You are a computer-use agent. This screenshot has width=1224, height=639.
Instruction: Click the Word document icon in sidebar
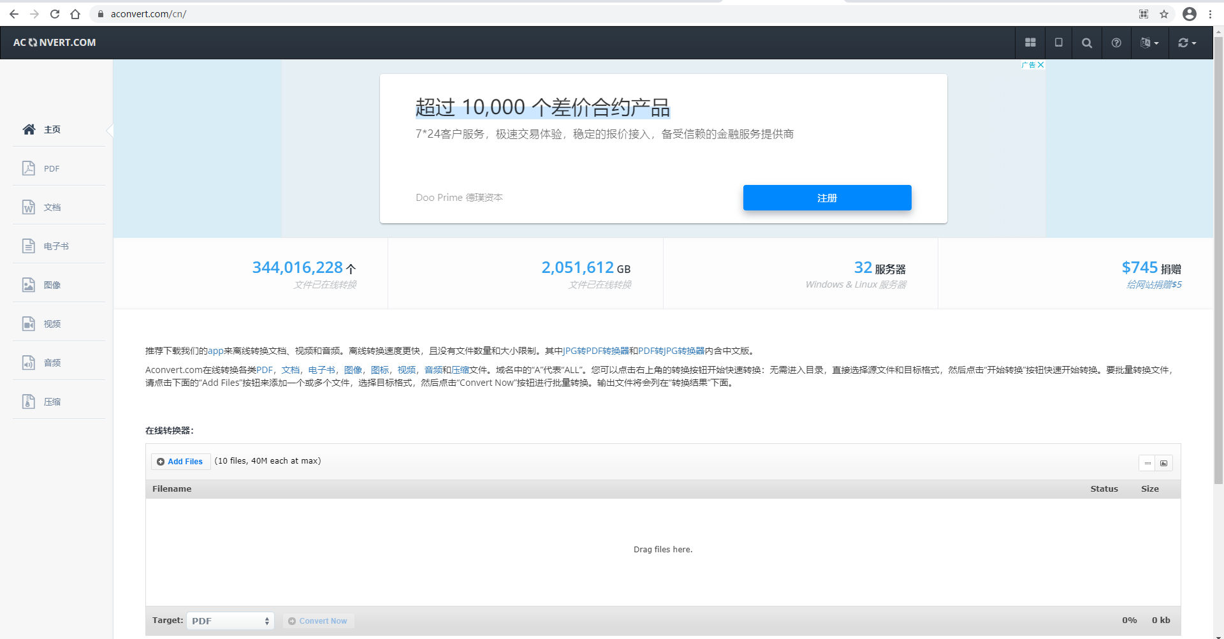29,207
